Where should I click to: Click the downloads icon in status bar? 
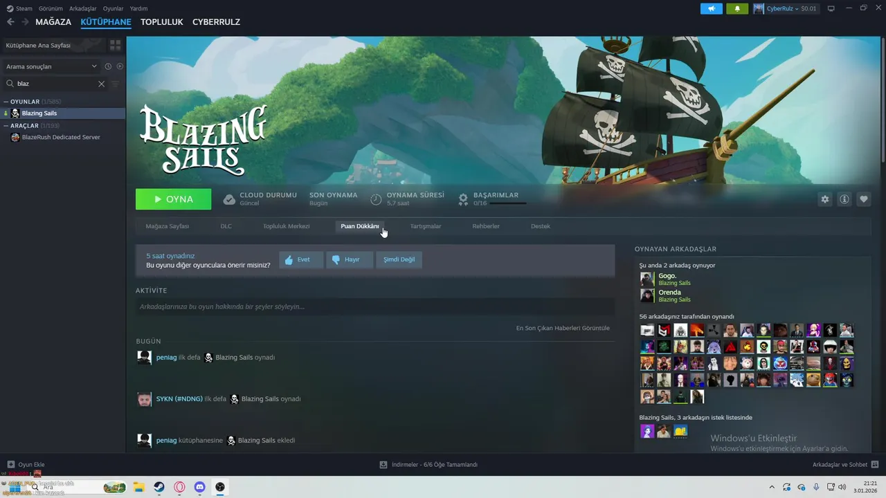click(x=383, y=465)
